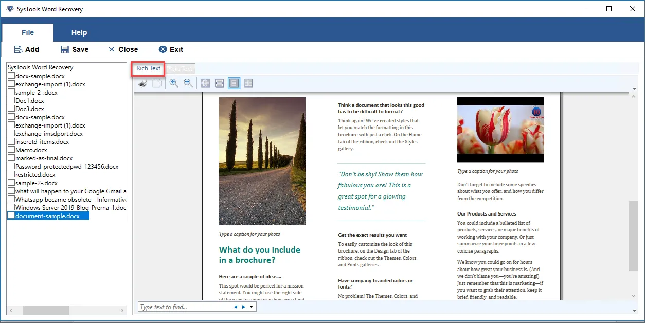Select 'what will happen to your Google Gmail' file

click(70, 191)
